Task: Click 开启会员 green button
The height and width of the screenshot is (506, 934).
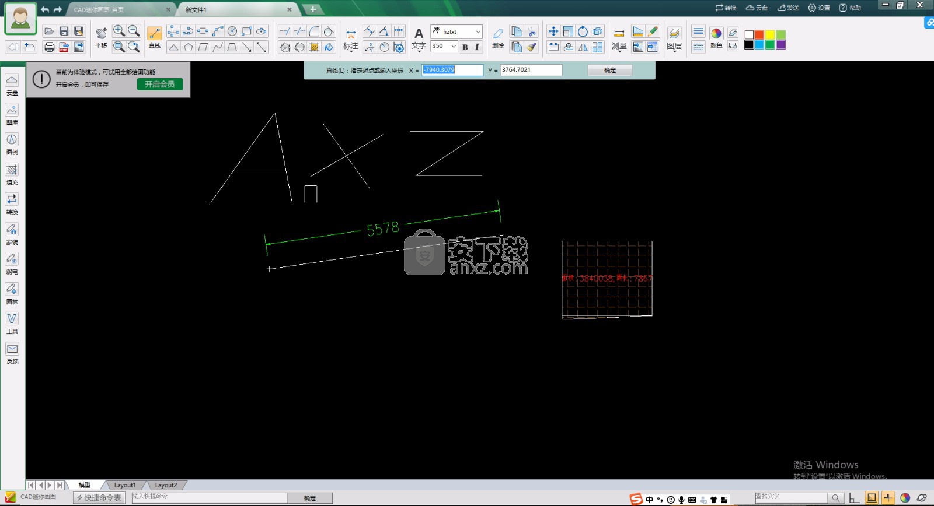Action: point(160,85)
